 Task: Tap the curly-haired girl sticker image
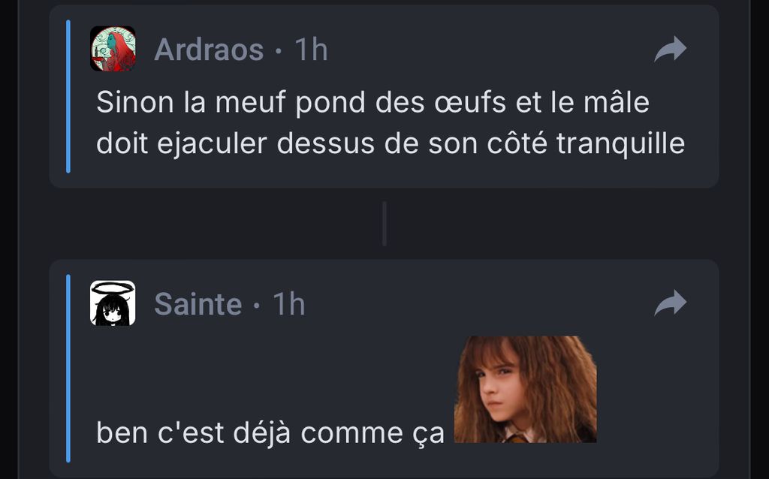(x=526, y=389)
